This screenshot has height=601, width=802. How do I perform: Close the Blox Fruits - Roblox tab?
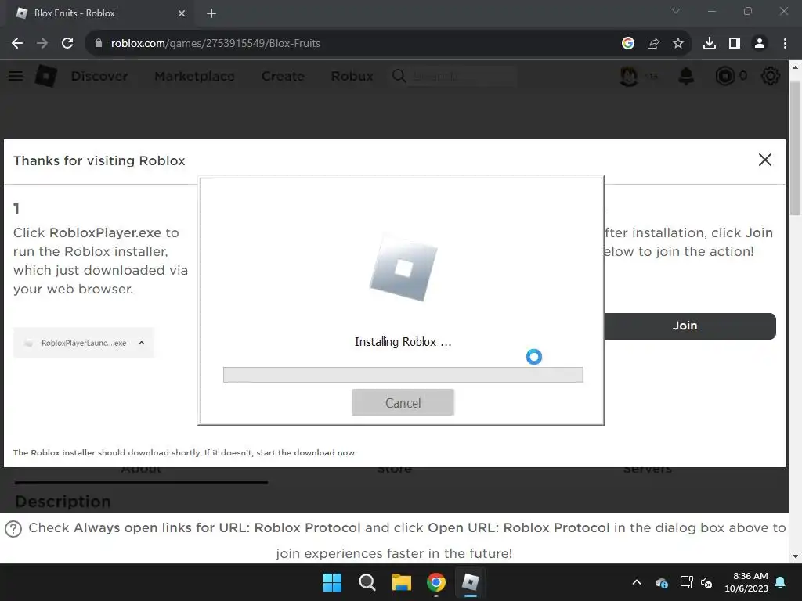(182, 13)
